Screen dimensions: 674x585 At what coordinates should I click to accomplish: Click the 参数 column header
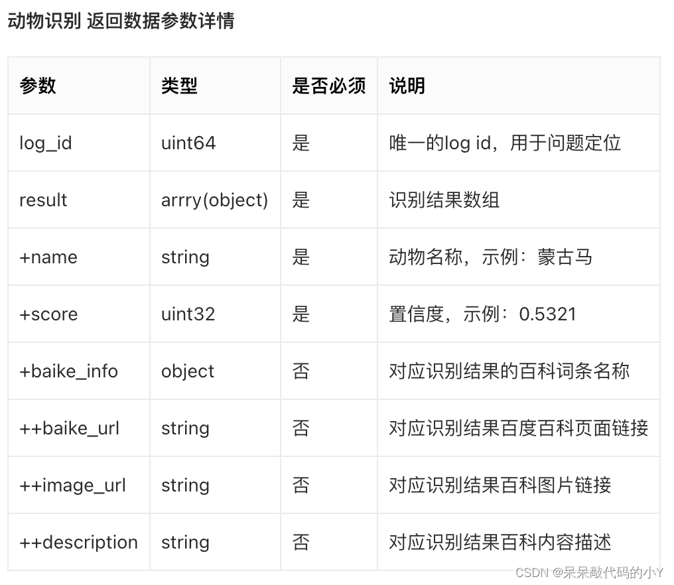pos(38,86)
